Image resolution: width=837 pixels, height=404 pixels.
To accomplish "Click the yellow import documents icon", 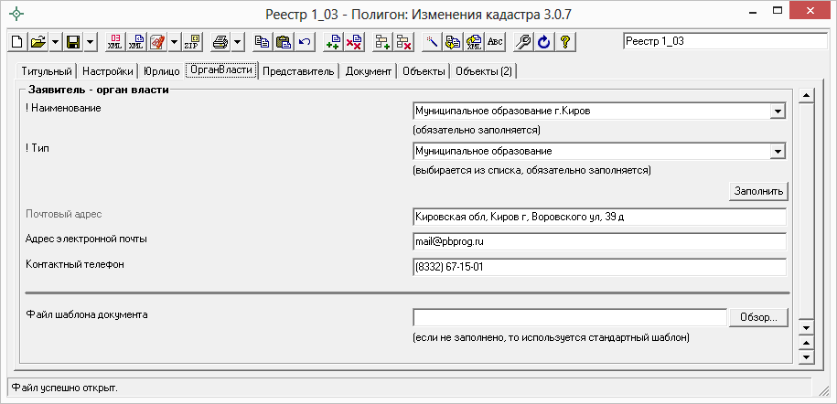I will click(453, 42).
